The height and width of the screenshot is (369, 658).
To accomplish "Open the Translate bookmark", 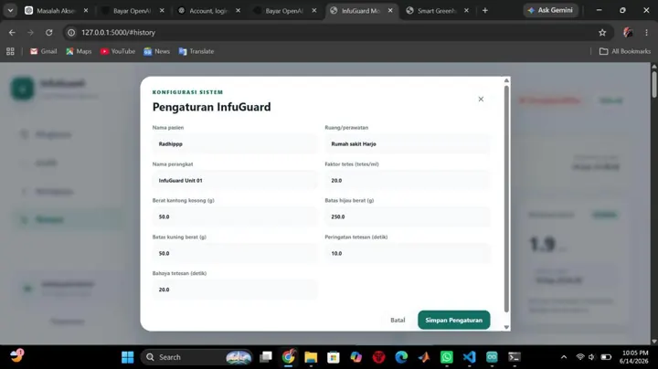I will click(x=196, y=51).
